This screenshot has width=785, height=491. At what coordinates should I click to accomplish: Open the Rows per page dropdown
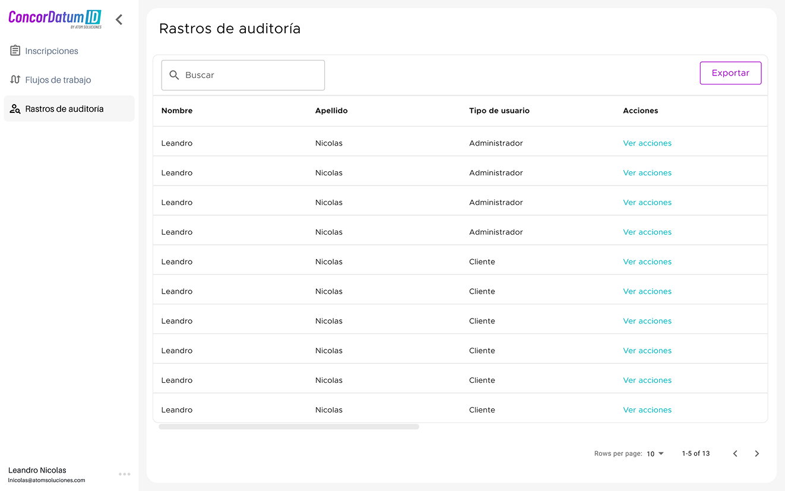pyautogui.click(x=656, y=454)
